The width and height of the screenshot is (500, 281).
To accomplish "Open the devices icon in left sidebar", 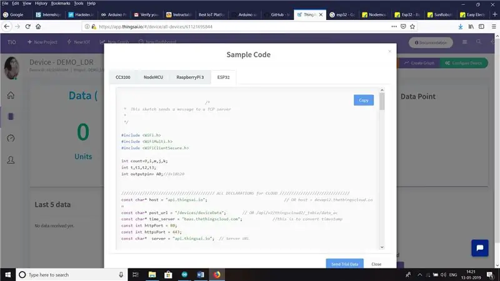I will point(11,117).
